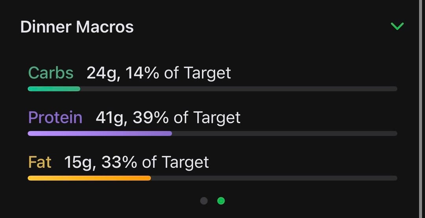This screenshot has height=218, width=425.
Task: Switch to the first page via gray dot
Action: (204, 201)
